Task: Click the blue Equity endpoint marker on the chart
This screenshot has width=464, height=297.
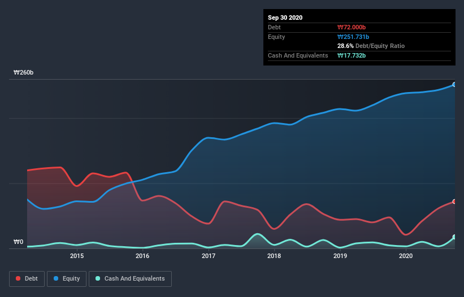Action: tap(454, 85)
